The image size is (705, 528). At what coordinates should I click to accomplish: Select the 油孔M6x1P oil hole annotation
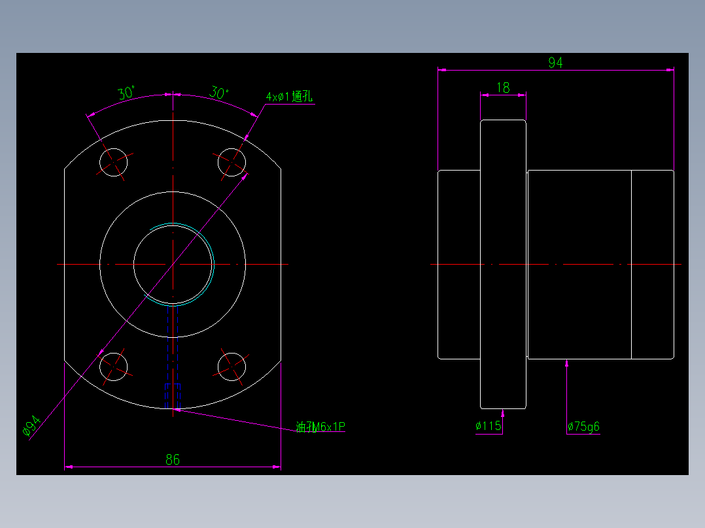[320, 427]
